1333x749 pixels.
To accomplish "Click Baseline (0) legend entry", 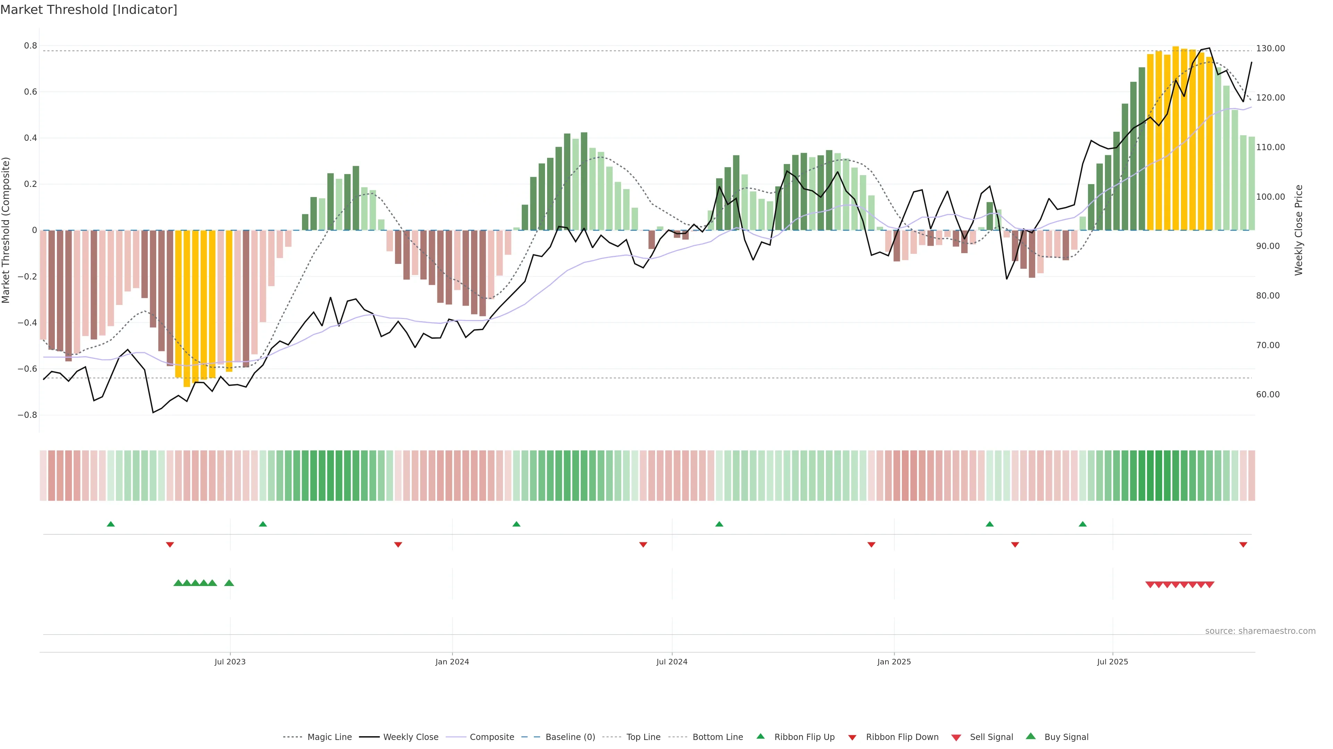I will click(x=570, y=737).
